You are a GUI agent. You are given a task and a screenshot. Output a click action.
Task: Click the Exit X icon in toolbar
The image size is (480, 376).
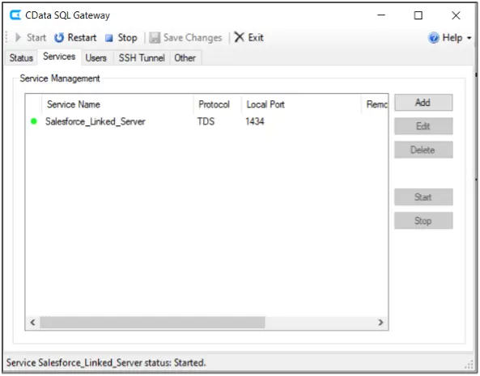pos(239,37)
